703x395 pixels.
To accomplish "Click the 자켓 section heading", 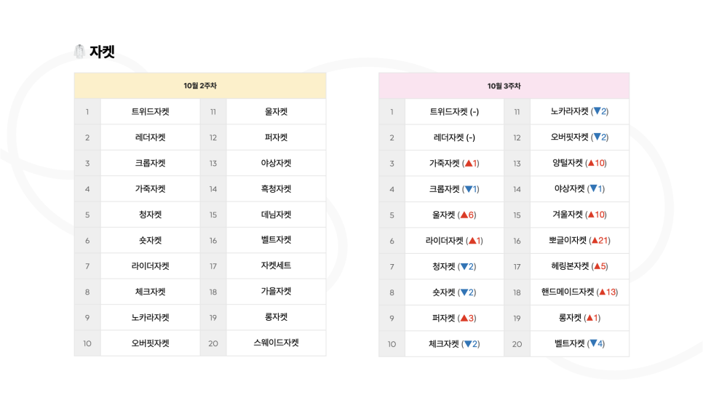I will tap(102, 52).
